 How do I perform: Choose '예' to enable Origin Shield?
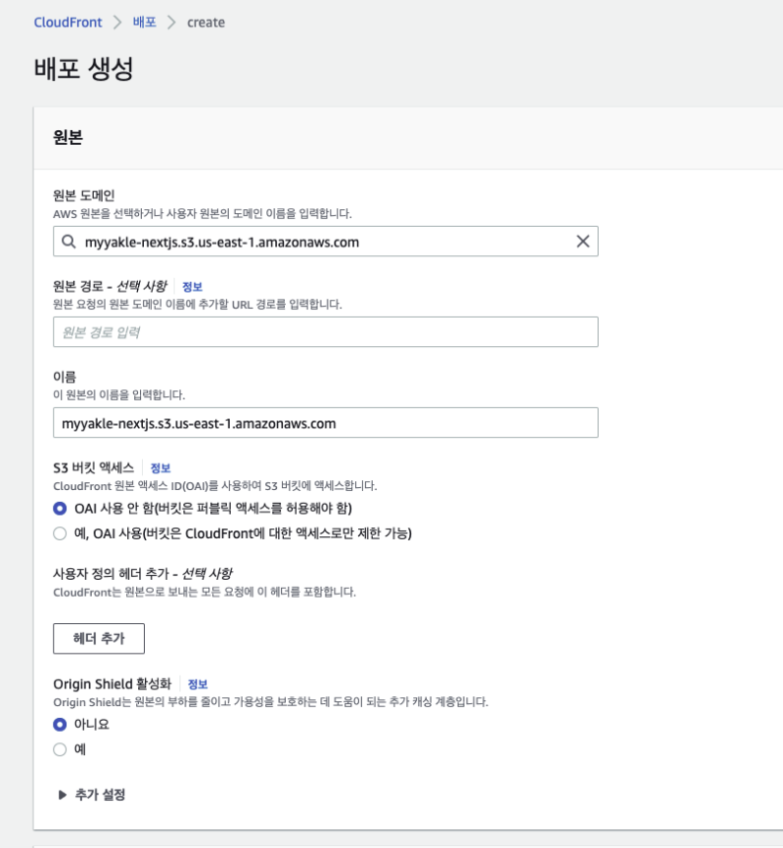[x=60, y=749]
